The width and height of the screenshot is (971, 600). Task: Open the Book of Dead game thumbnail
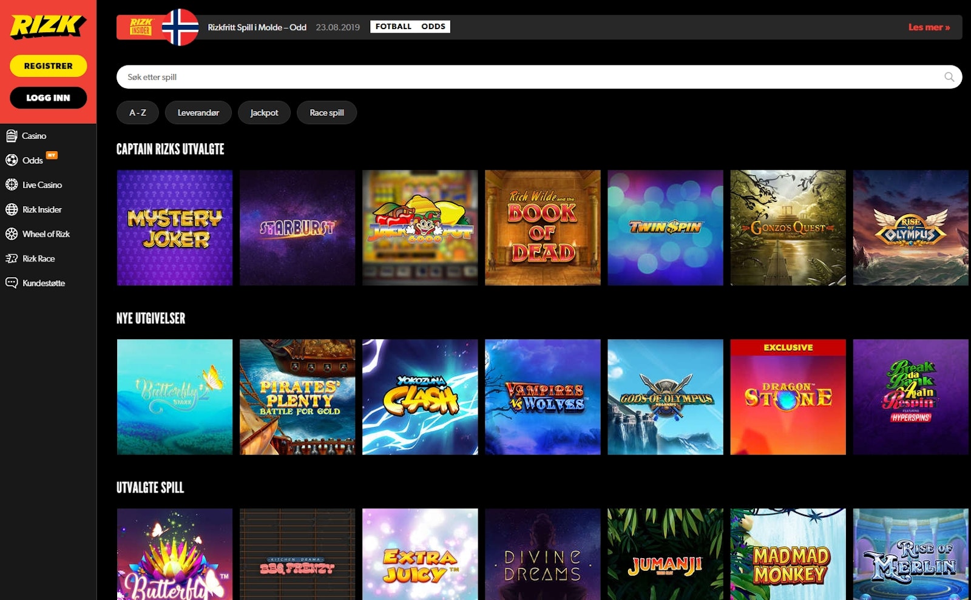tap(542, 228)
